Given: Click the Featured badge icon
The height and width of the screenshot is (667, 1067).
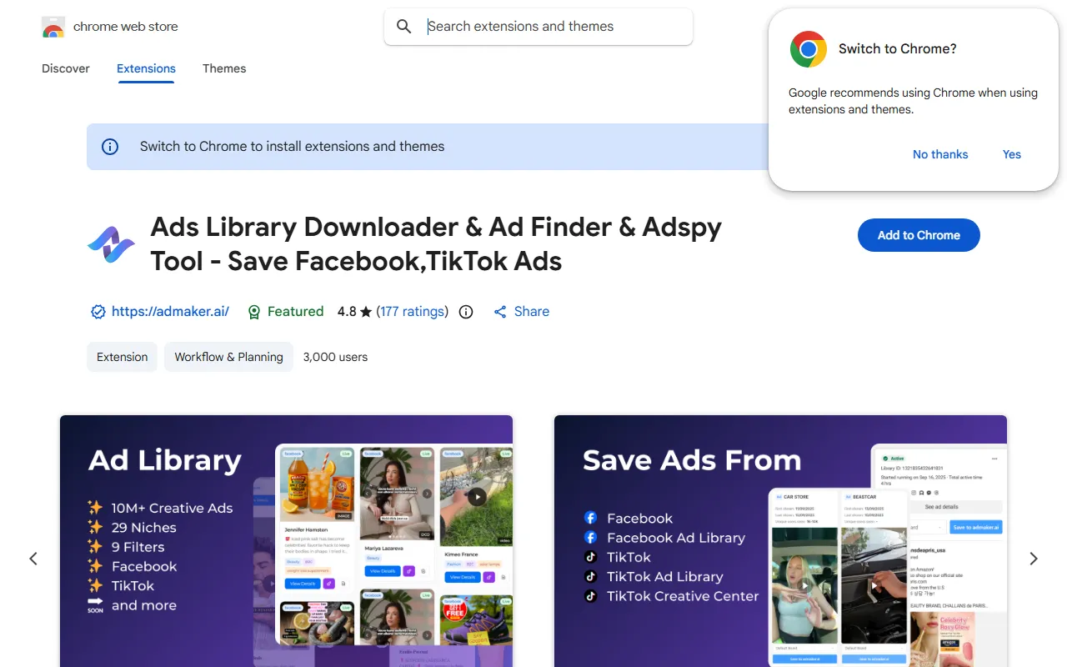Looking at the screenshot, I should pyautogui.click(x=254, y=312).
